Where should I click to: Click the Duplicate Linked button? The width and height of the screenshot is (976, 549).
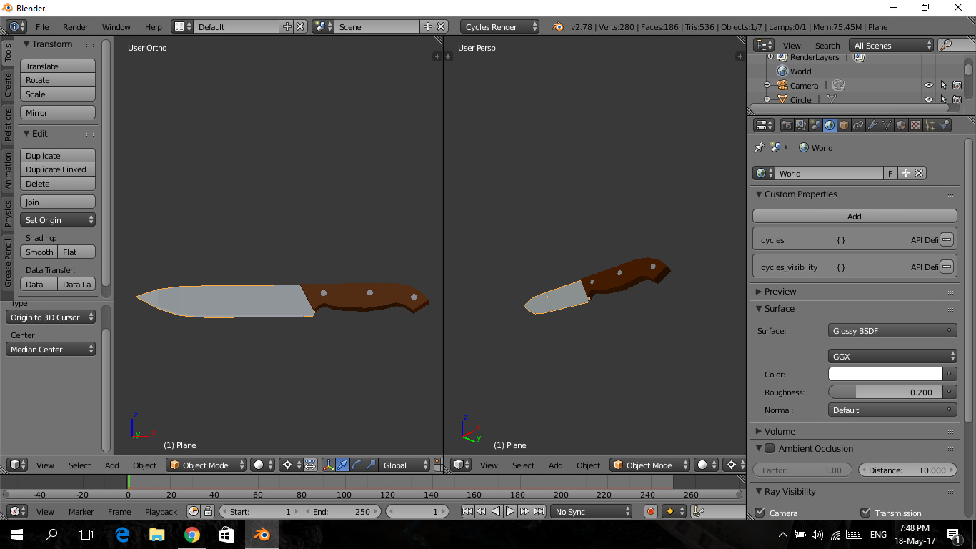[x=57, y=169]
